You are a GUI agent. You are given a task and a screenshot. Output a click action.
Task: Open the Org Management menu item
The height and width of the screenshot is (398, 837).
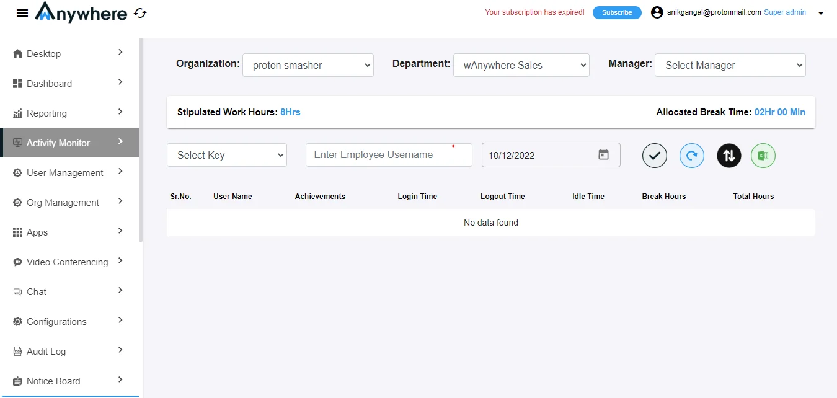click(x=69, y=202)
